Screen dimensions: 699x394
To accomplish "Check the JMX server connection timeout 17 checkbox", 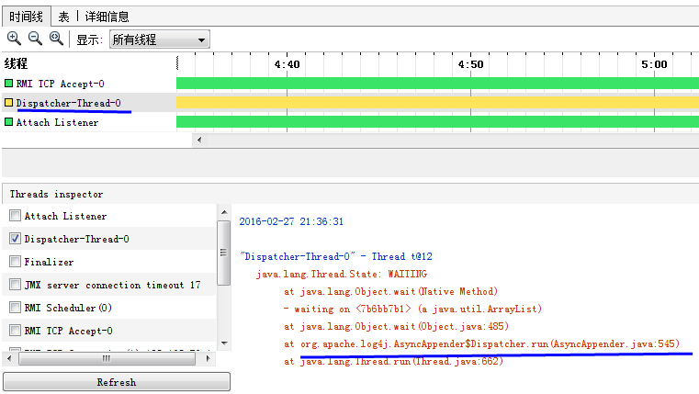I will pos(15,285).
